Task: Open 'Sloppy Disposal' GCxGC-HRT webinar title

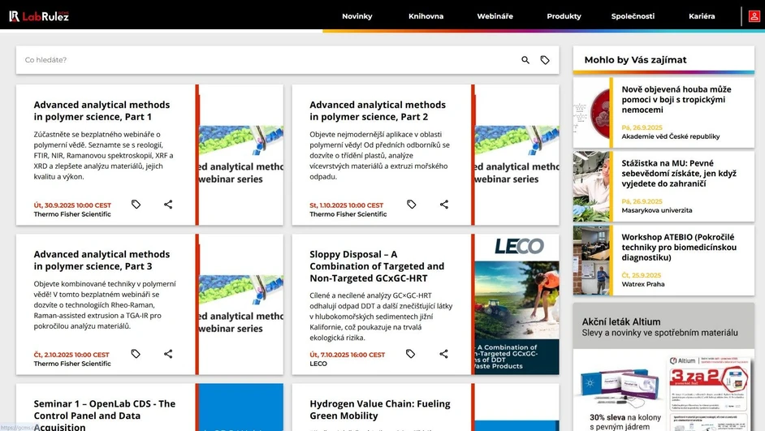Action: tap(377, 266)
